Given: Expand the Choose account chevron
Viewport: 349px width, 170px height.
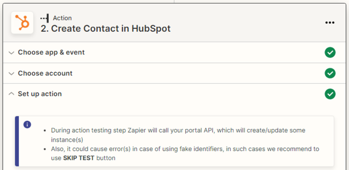Looking at the screenshot, I should point(12,74).
